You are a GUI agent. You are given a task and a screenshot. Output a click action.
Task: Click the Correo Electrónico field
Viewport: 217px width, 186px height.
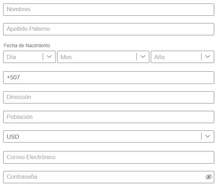coord(108,157)
